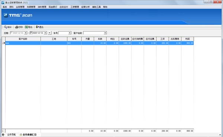Click the 吨位 column header

click(113, 39)
